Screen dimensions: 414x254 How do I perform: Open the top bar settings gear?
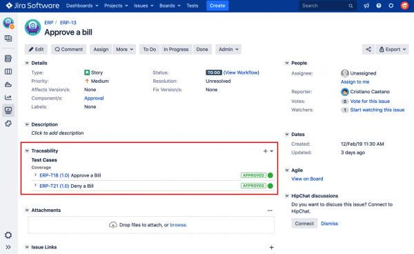tap(391, 6)
